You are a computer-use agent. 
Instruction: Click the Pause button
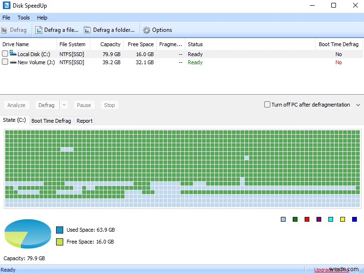click(84, 105)
